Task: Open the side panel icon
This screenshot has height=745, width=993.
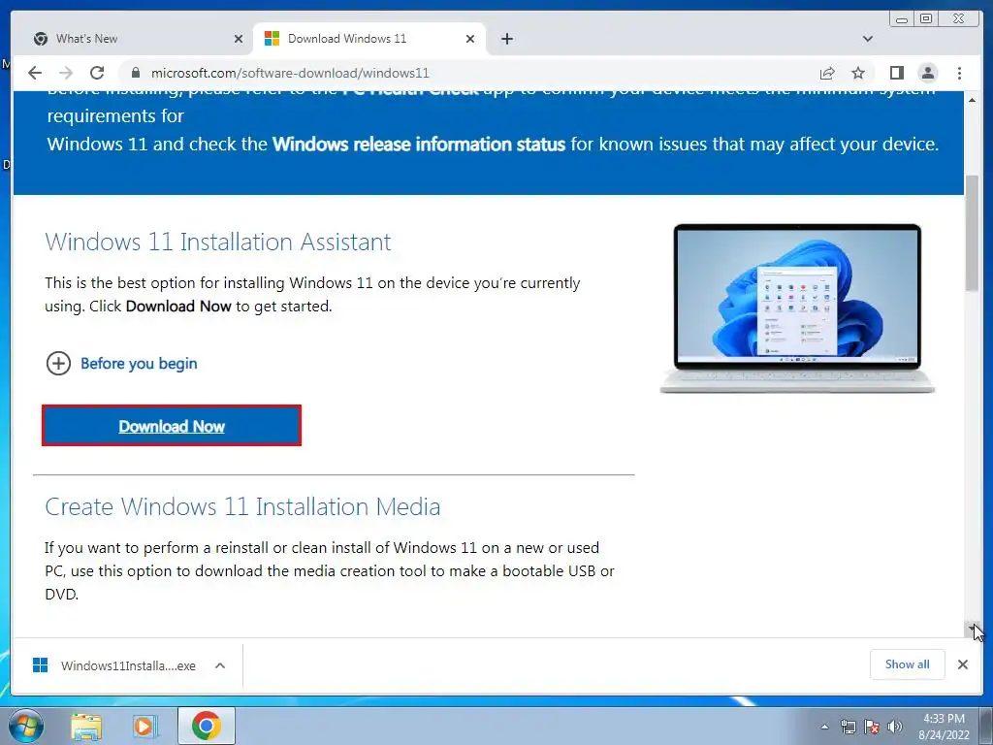Action: click(x=897, y=73)
